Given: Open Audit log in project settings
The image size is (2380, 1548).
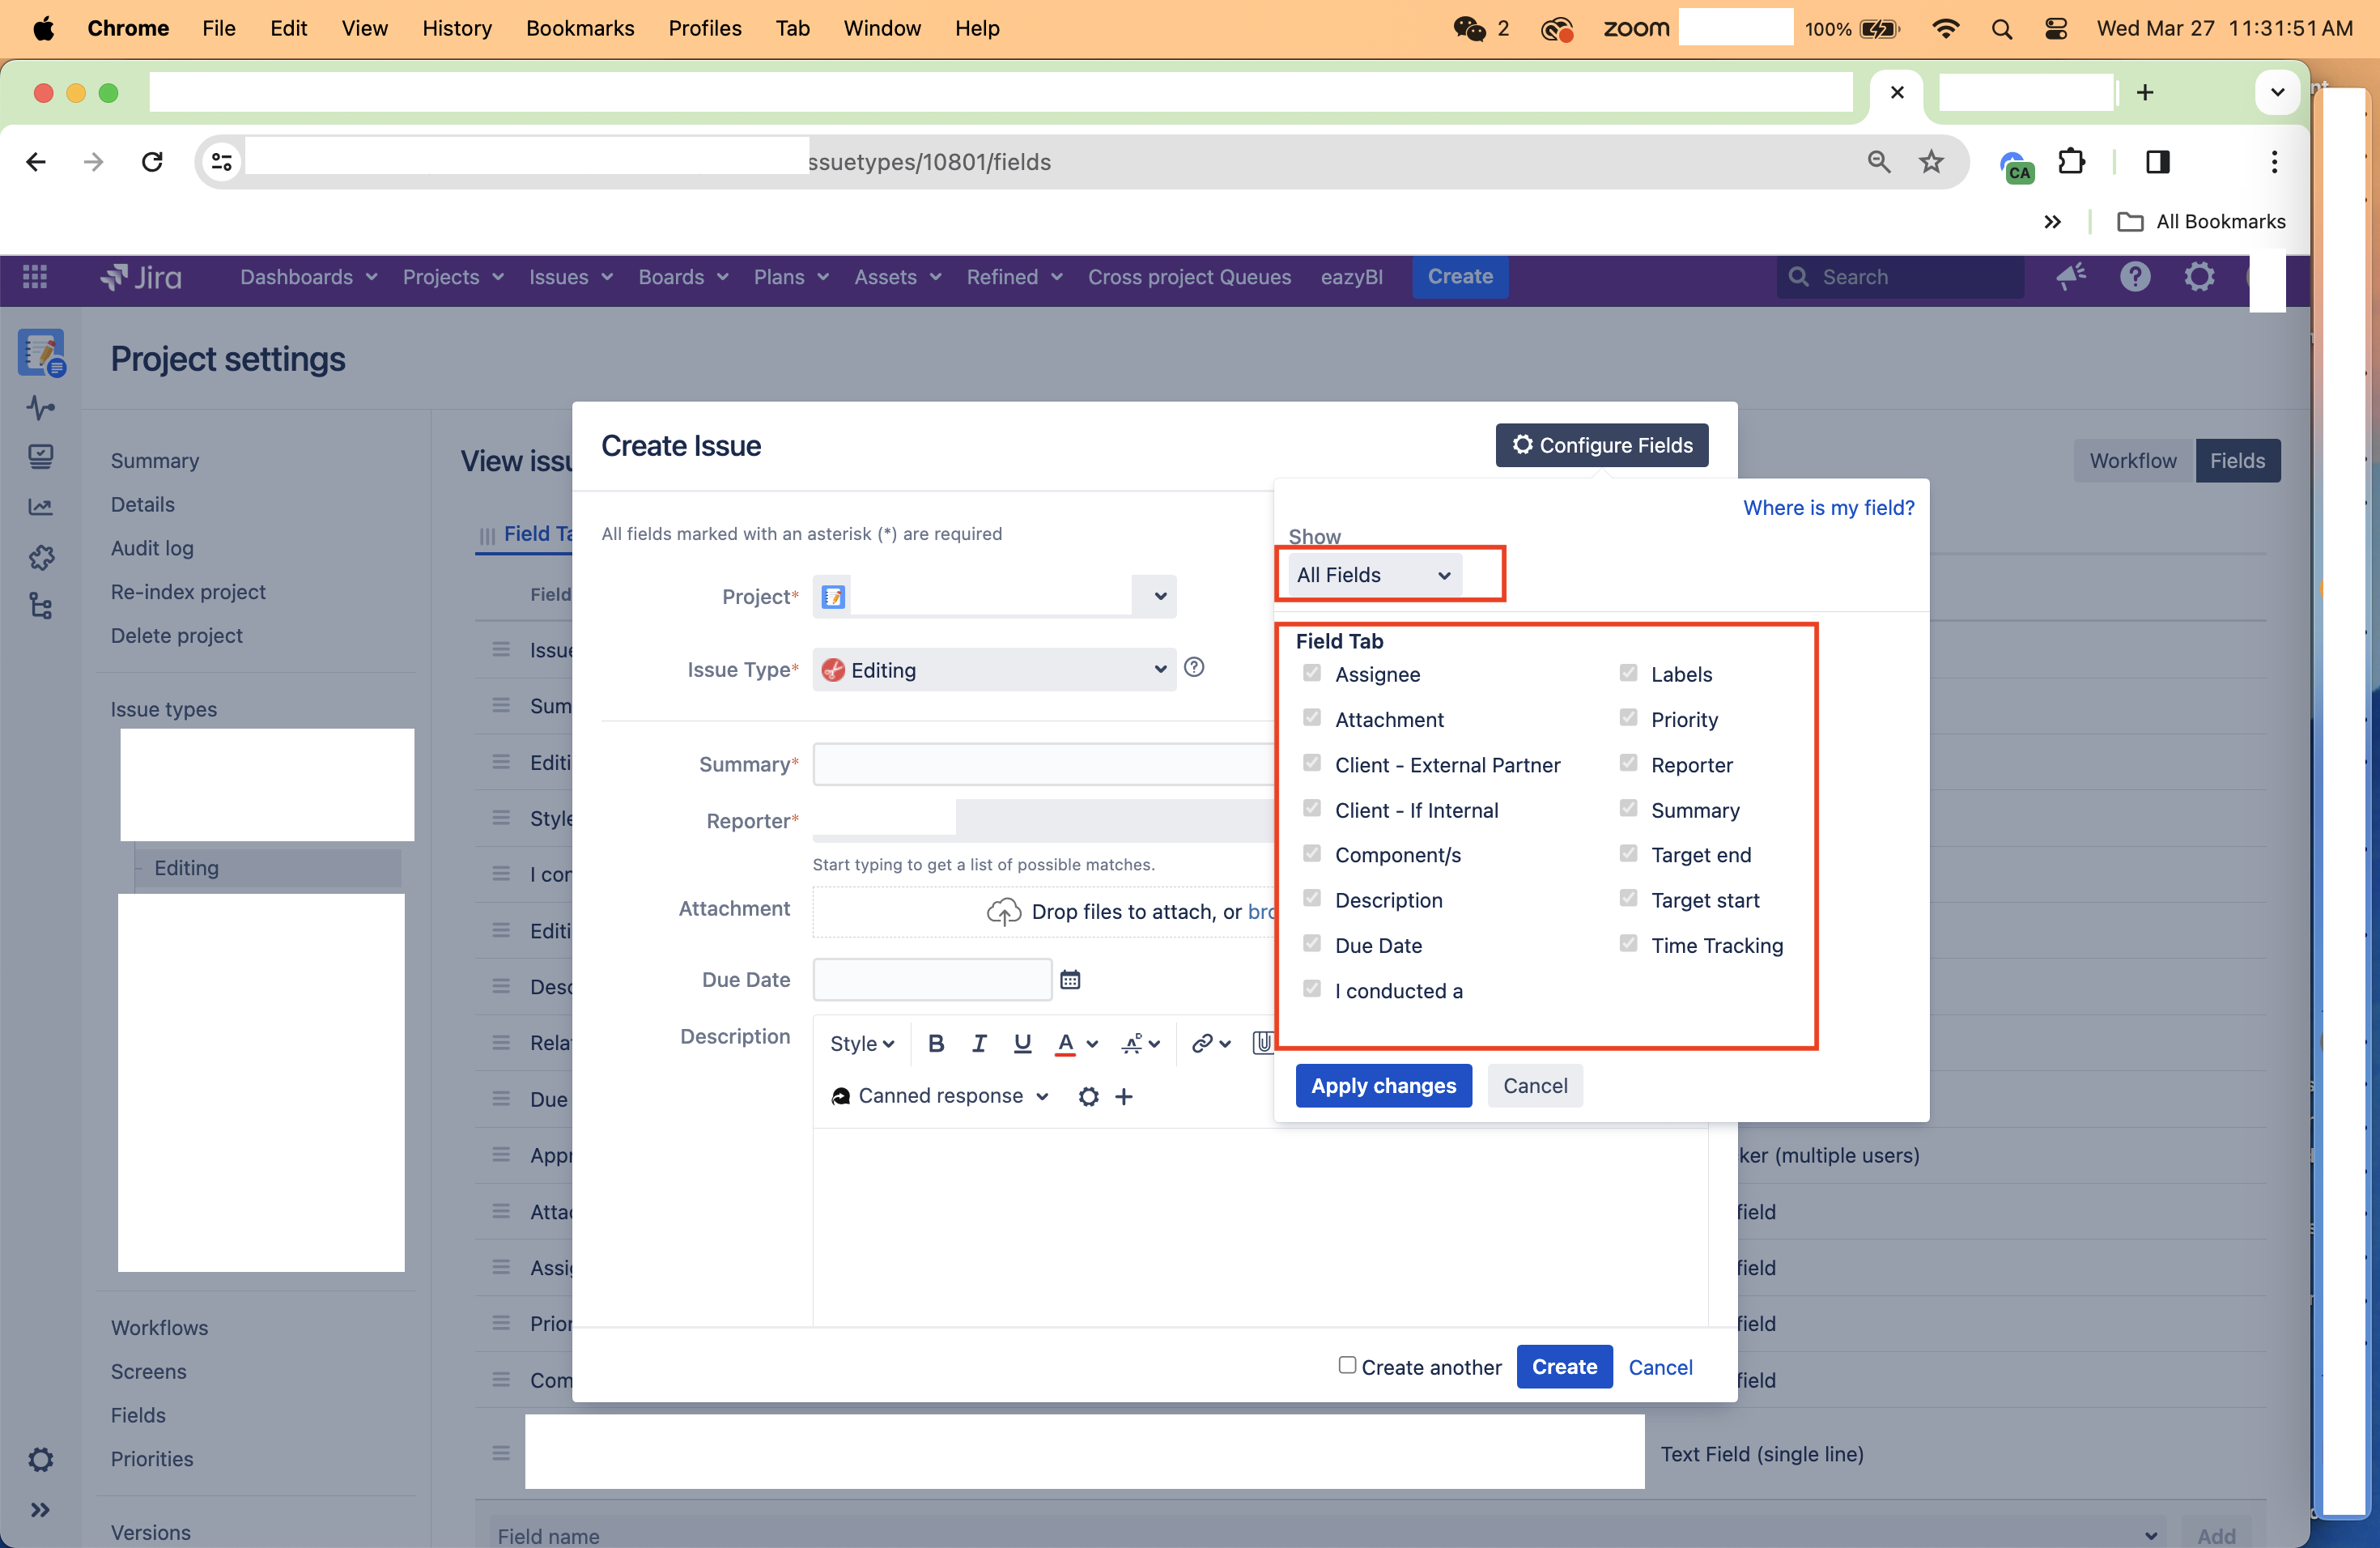Looking at the screenshot, I should pyautogui.click(x=152, y=548).
